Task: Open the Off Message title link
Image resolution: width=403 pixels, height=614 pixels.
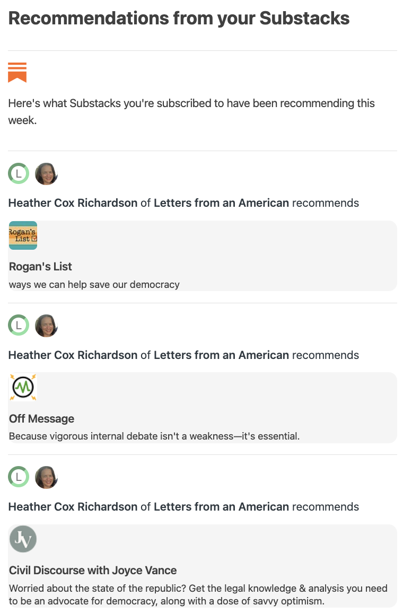Action: pos(41,418)
